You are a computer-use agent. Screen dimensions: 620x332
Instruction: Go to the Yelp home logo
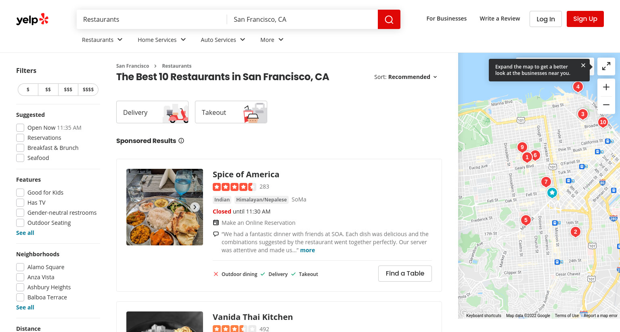click(32, 19)
